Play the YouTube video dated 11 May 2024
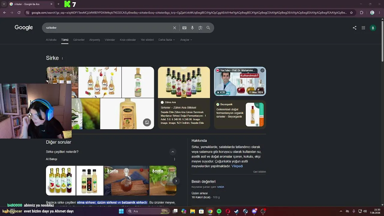384x216 pixels. (240, 81)
